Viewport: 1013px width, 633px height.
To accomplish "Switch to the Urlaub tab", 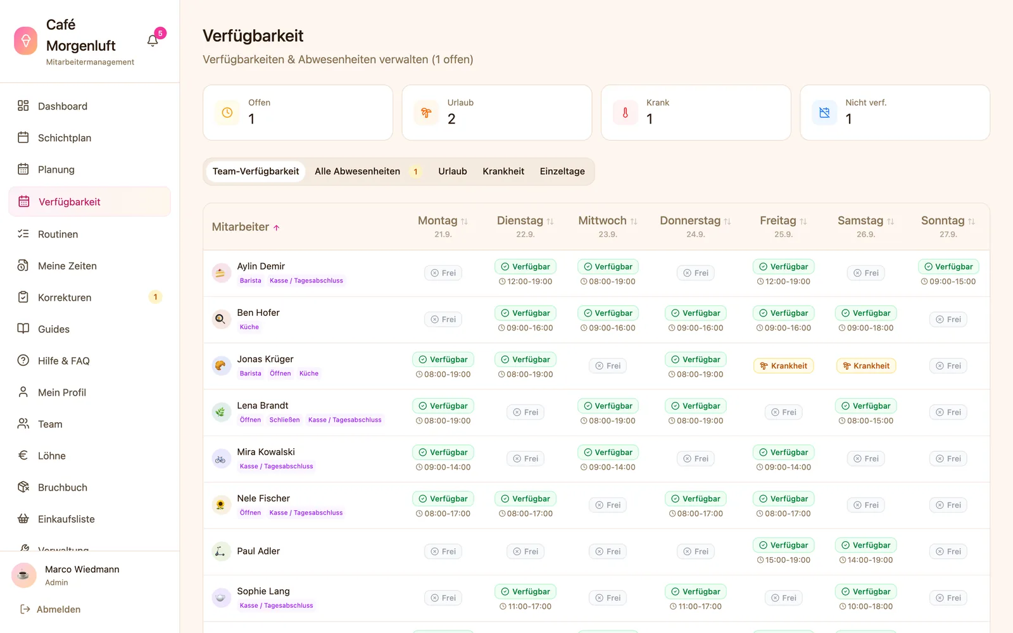I will (453, 172).
